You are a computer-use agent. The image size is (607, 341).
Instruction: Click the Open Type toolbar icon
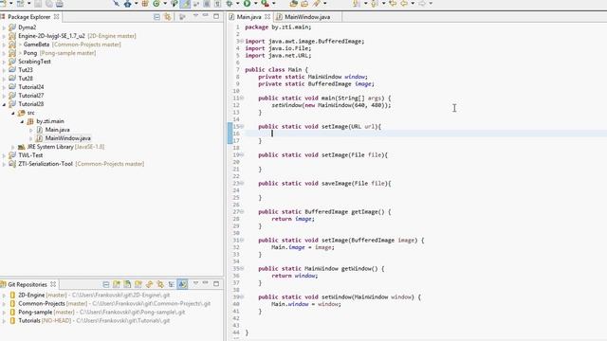click(293, 4)
